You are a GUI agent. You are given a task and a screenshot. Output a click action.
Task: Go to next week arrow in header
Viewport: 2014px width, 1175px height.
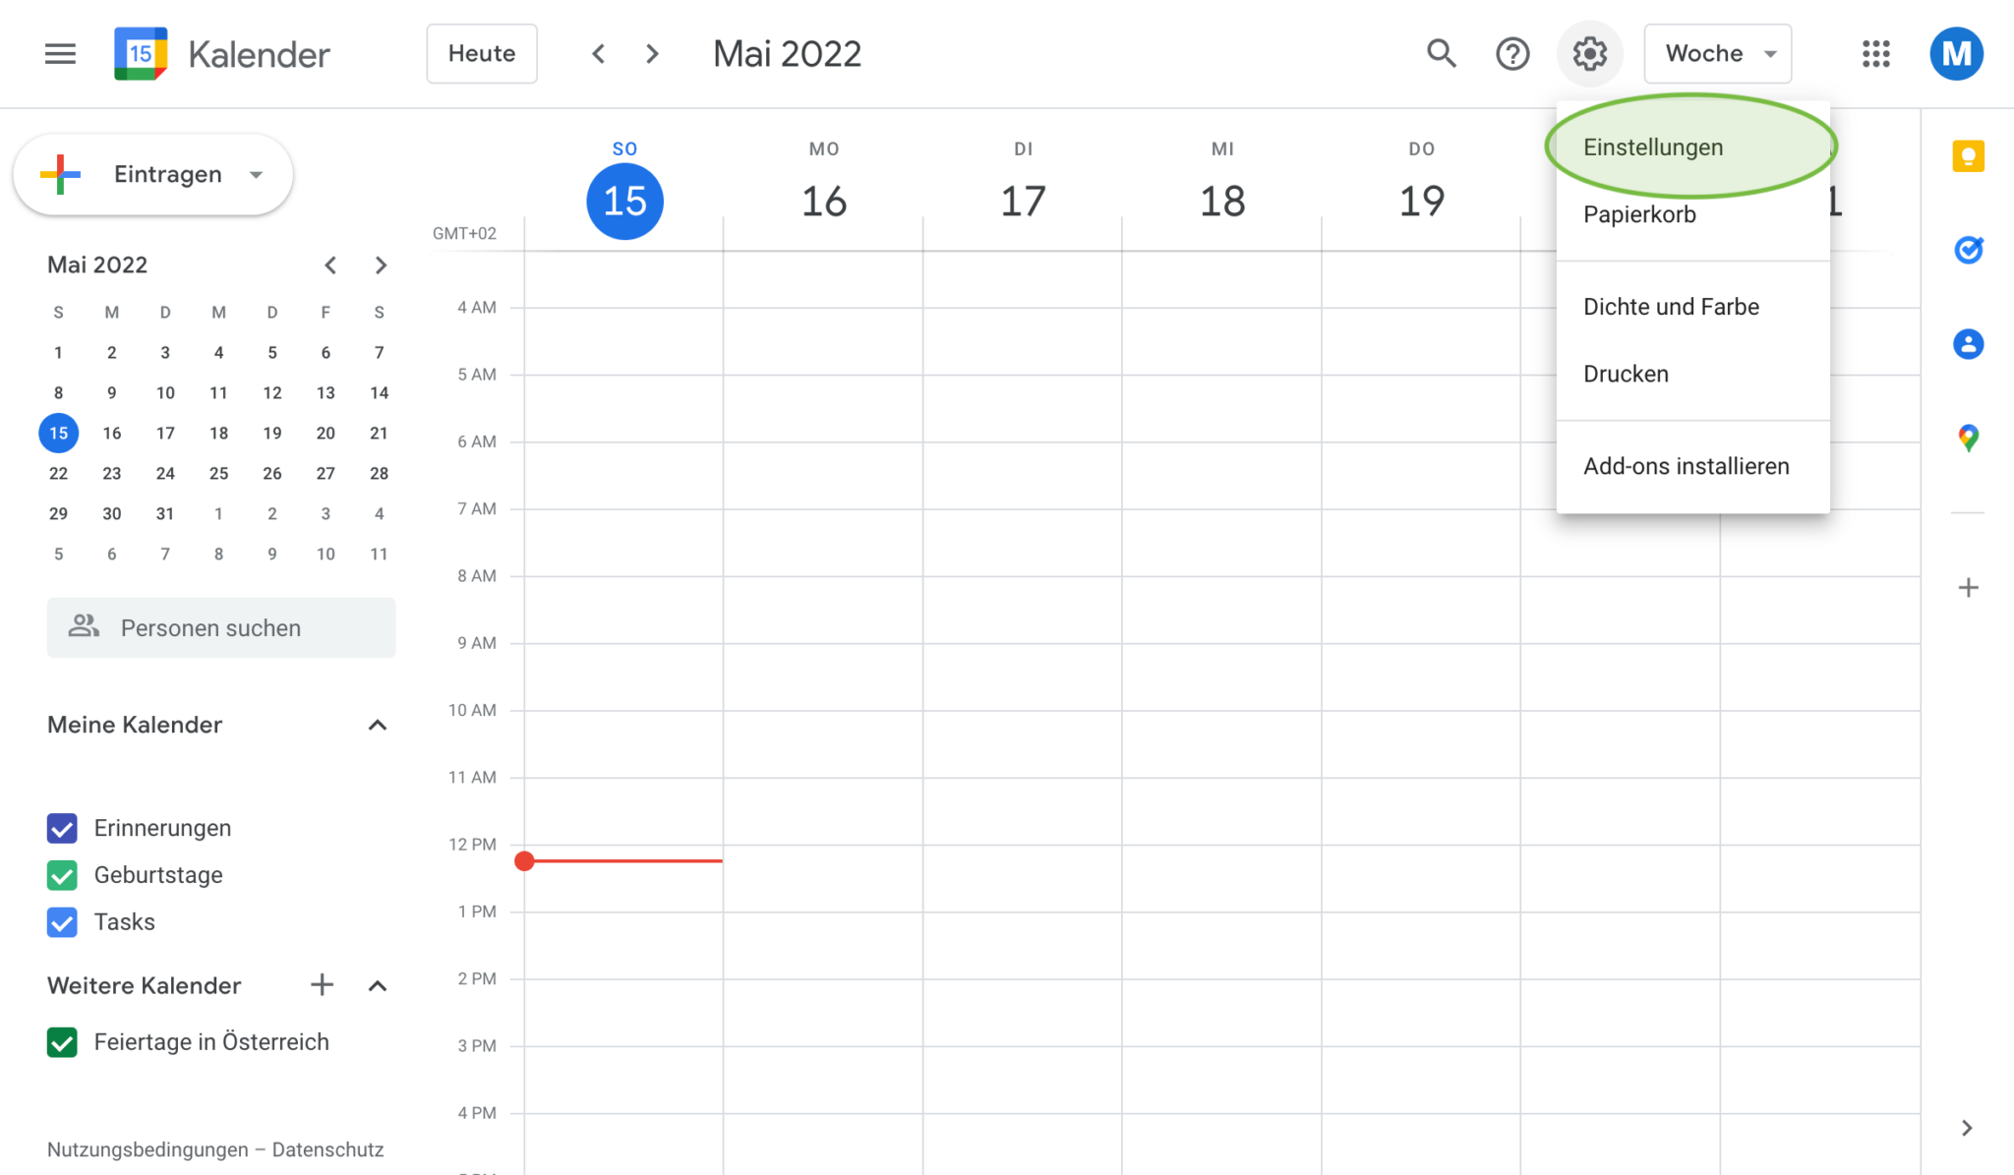point(652,53)
